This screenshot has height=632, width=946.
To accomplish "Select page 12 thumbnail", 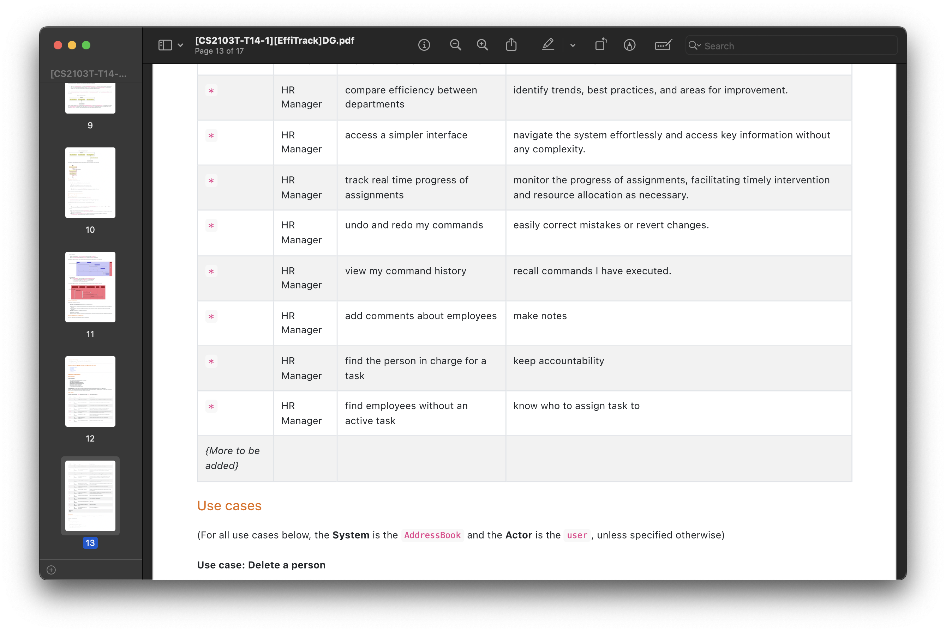I will 90,391.
